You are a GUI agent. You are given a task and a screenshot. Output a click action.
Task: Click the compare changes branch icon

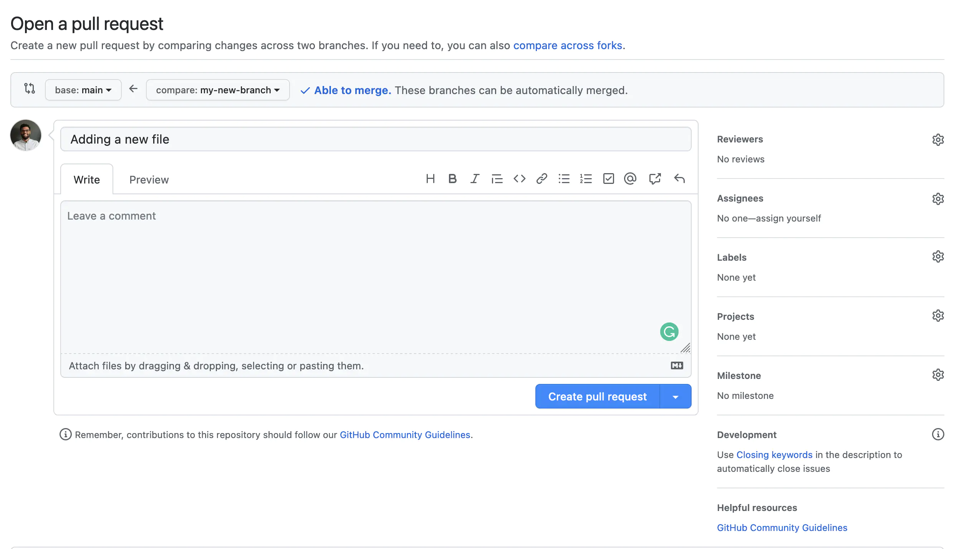click(x=30, y=89)
